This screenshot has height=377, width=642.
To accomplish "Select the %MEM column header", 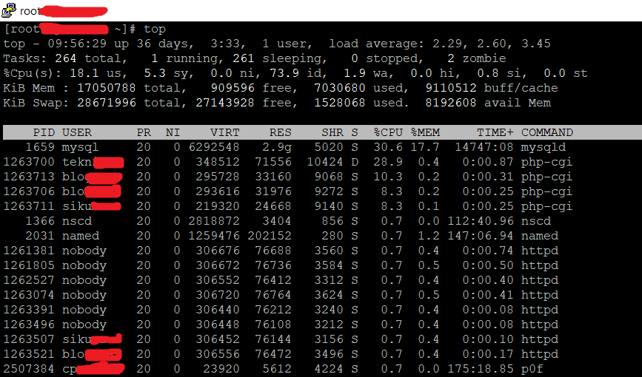I will 426,132.
